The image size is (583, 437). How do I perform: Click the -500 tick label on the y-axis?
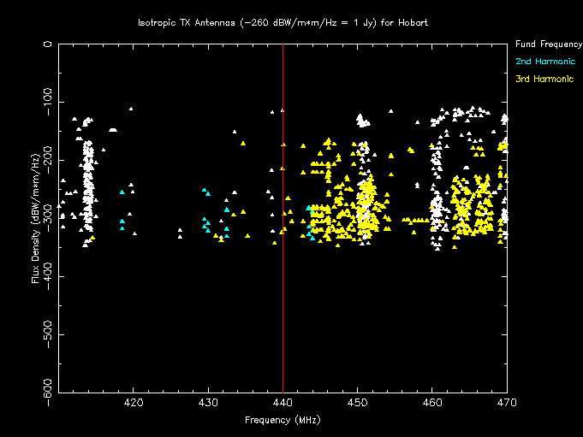click(x=49, y=333)
